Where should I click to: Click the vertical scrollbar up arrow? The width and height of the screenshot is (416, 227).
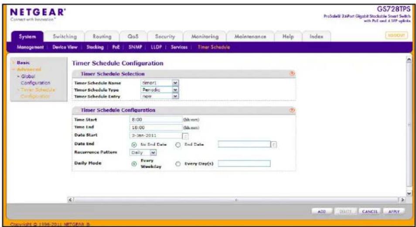(409, 60)
